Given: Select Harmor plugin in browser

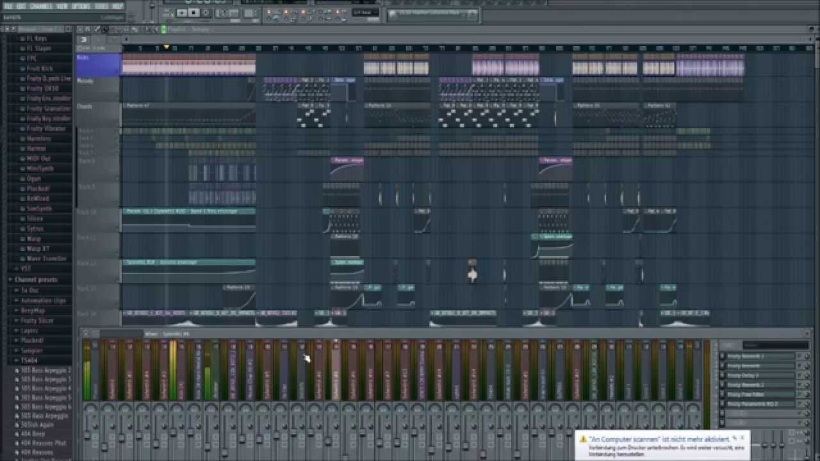Looking at the screenshot, I should [x=37, y=149].
